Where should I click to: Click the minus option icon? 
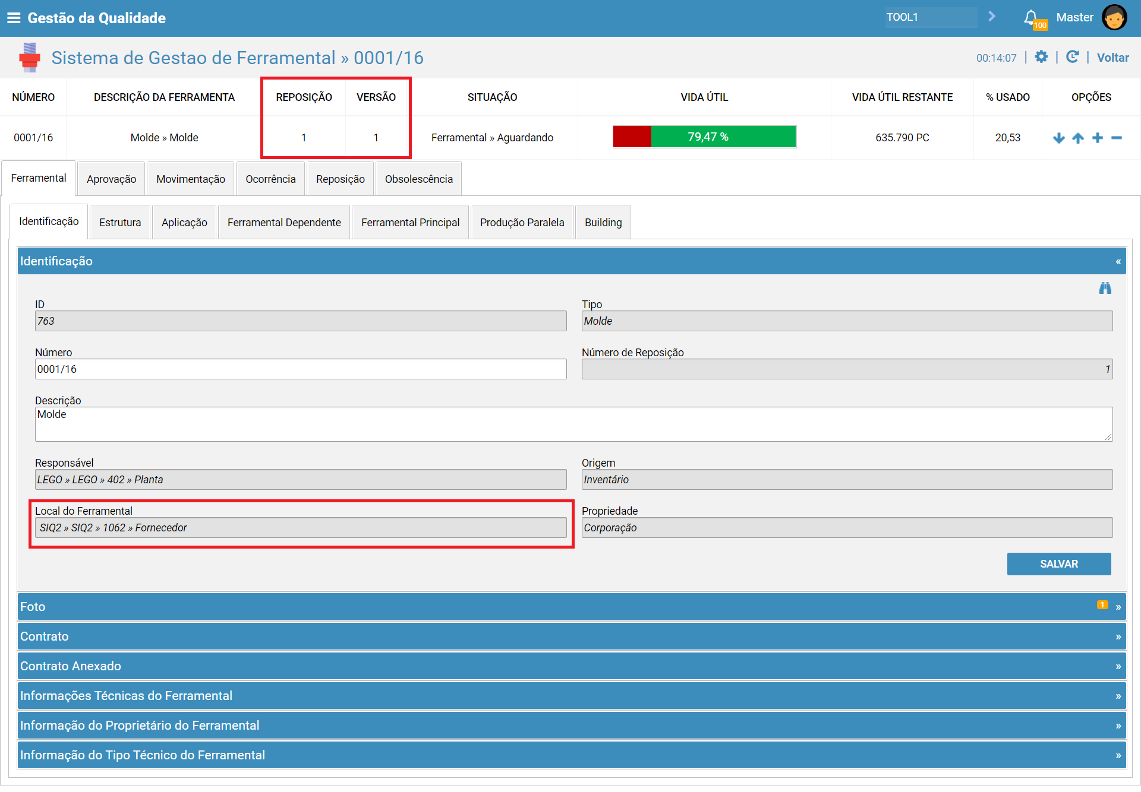[1117, 138]
